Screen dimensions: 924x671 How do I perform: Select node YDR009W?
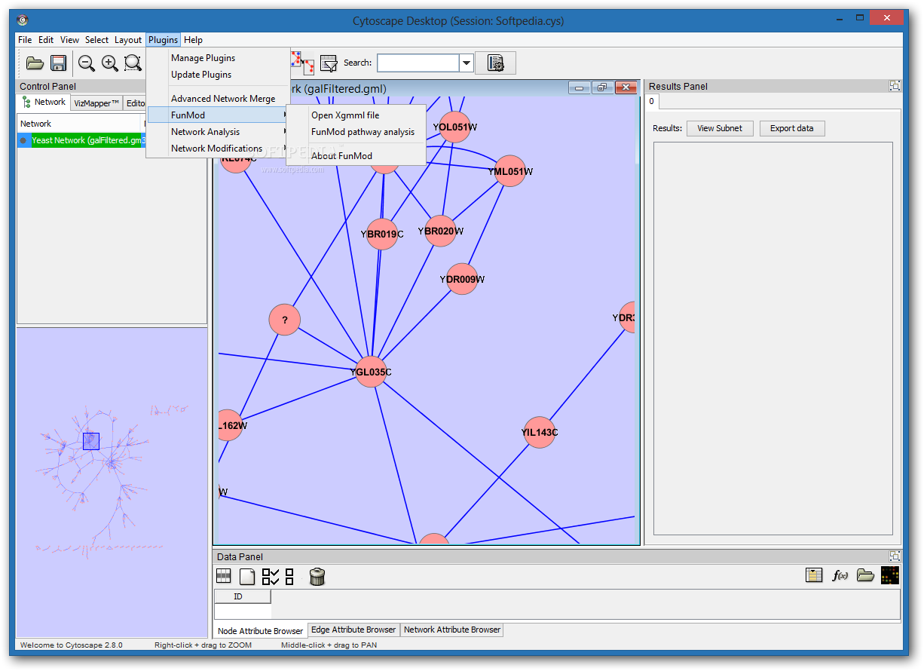coord(461,279)
